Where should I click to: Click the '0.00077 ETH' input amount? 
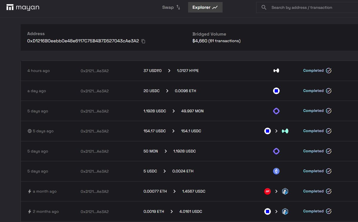coord(155,192)
